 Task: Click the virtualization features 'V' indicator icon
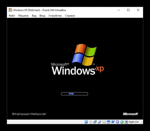[117, 122]
